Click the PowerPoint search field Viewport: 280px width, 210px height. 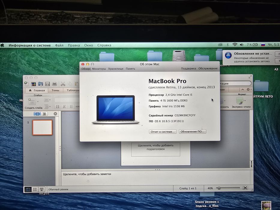235,83
